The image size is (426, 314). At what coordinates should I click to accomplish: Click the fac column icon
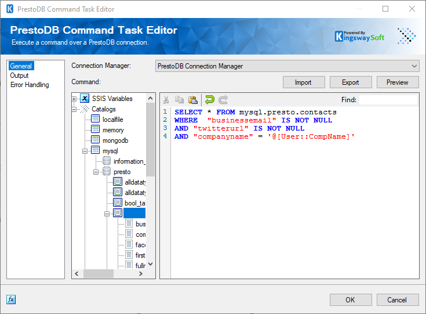(x=129, y=244)
